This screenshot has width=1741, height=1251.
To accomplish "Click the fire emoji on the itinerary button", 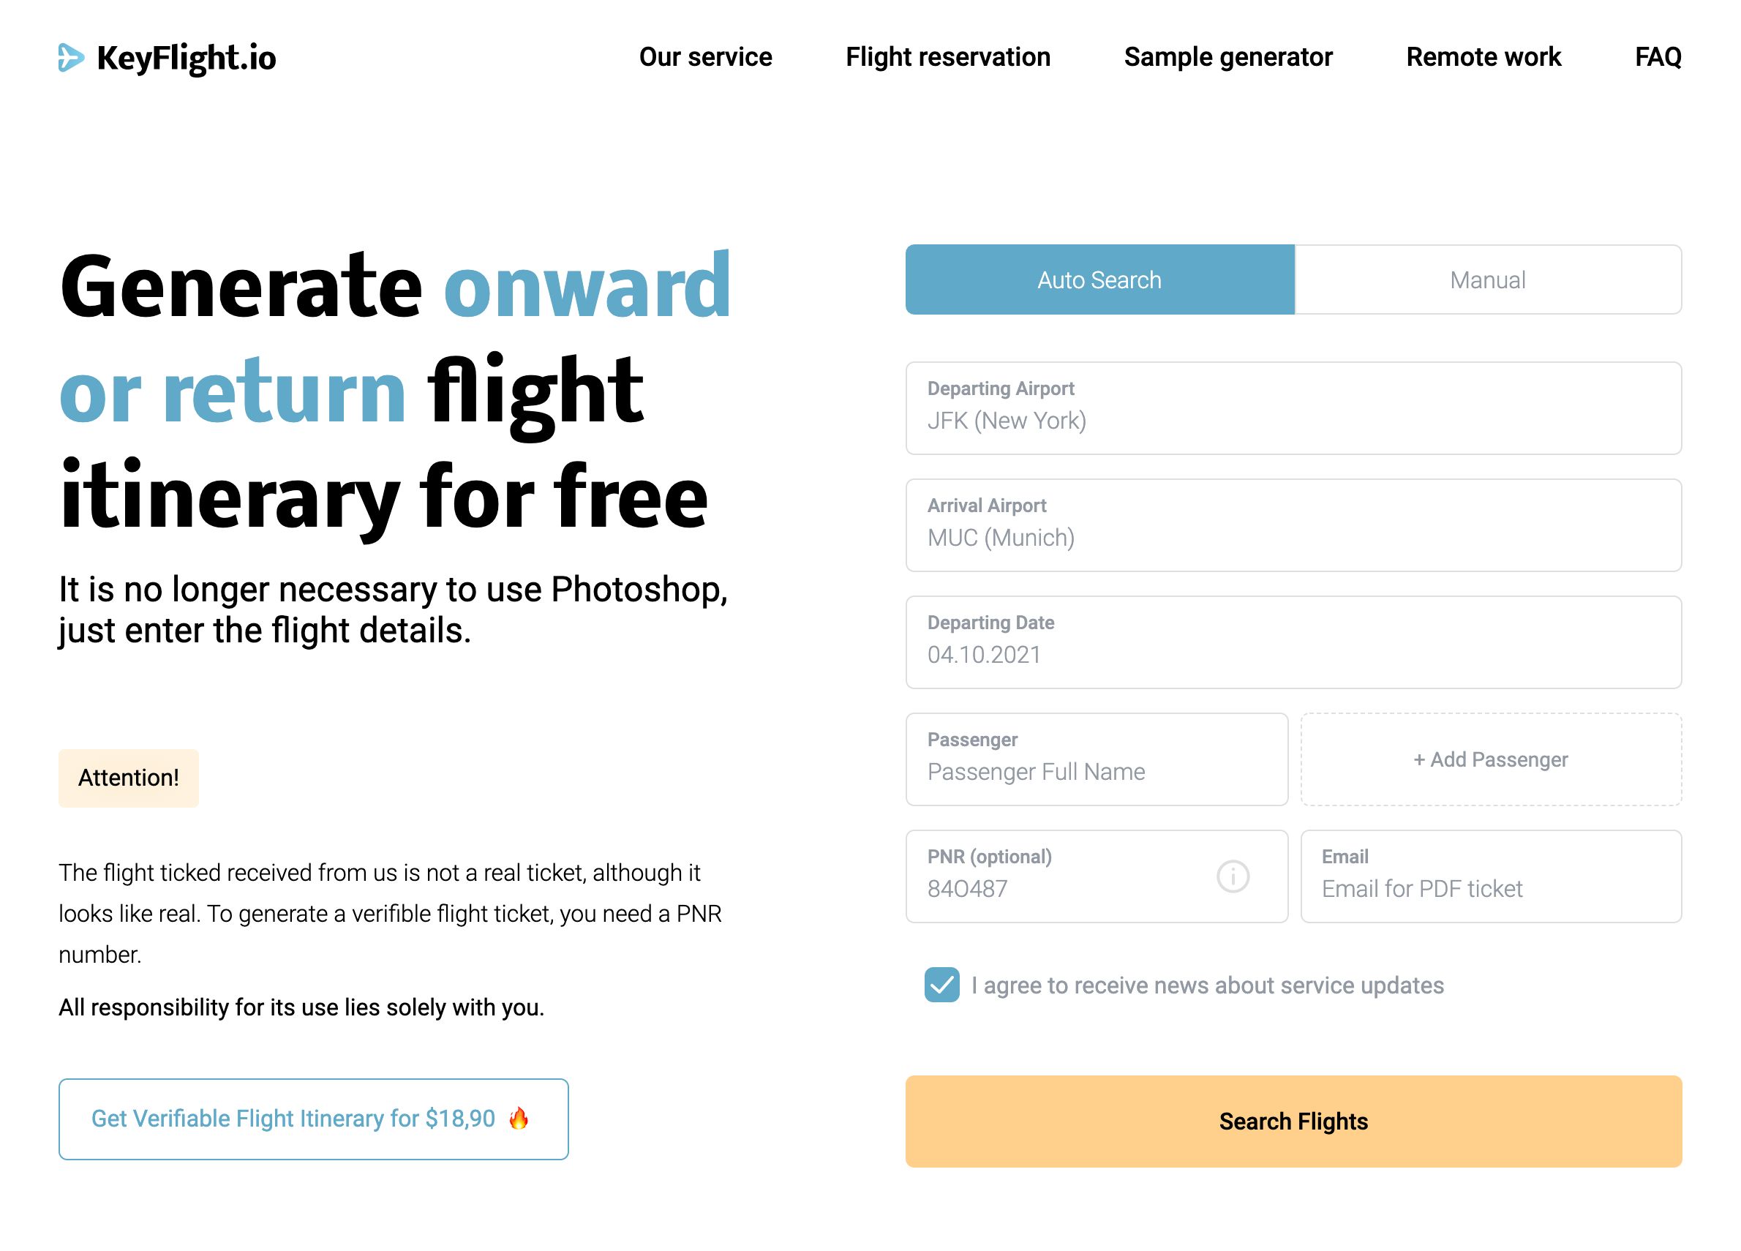I will [x=520, y=1119].
